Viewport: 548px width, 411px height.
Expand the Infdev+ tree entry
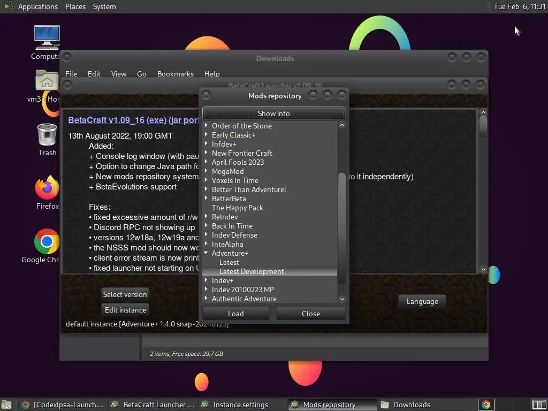click(206, 143)
